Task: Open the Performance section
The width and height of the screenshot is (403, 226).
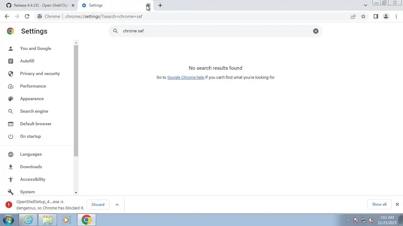Action: click(x=33, y=86)
